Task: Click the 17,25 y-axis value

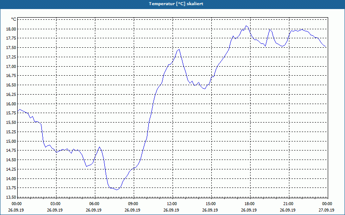Action: click(12, 57)
